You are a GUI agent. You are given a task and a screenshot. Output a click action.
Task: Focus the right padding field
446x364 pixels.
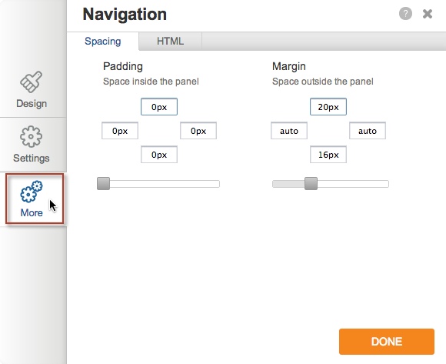(x=198, y=131)
